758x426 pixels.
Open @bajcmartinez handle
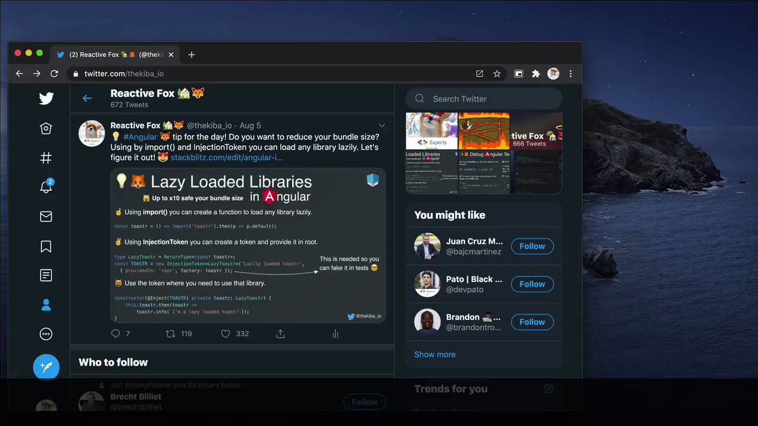[474, 252]
